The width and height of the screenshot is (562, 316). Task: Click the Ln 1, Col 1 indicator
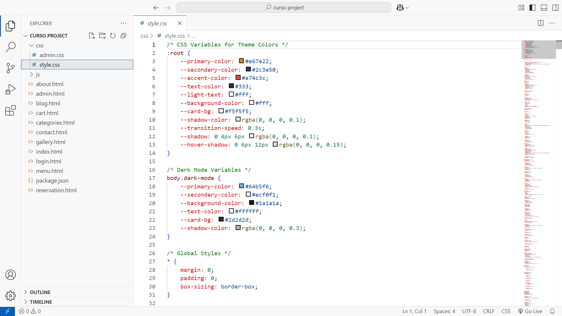pyautogui.click(x=414, y=311)
